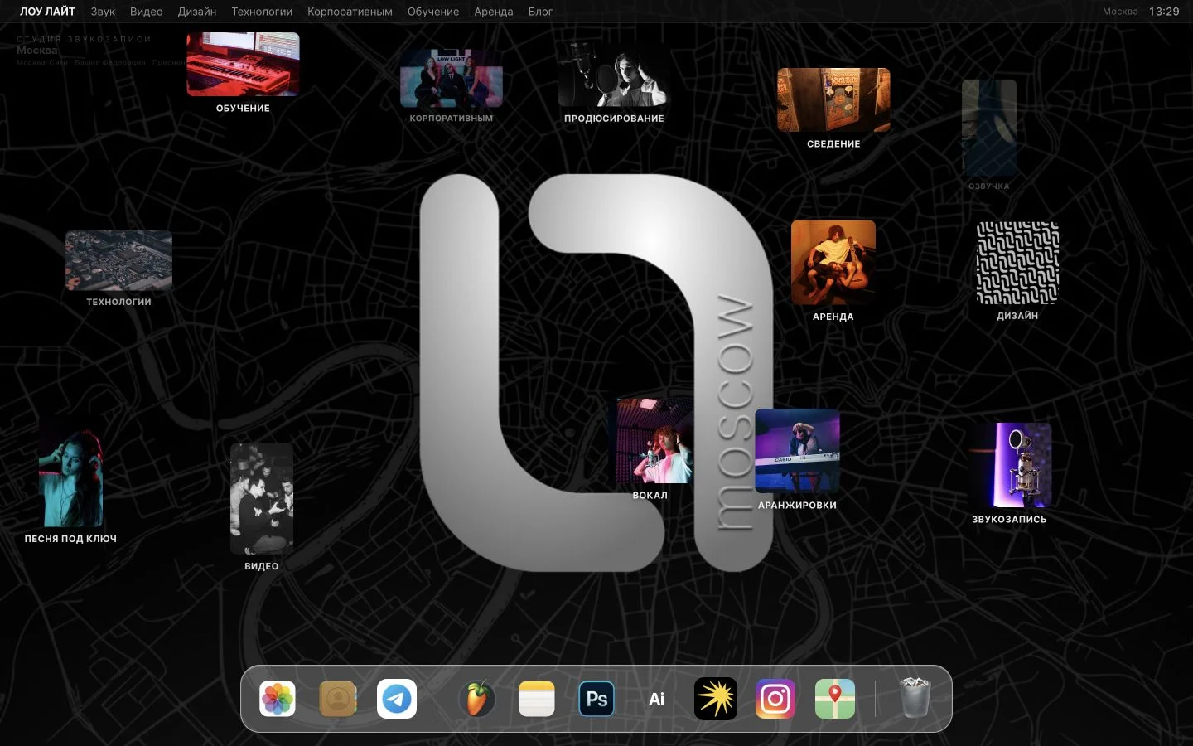Click the yellow starburst dock icon
Viewport: 1193px width, 746px height.
[x=716, y=699]
